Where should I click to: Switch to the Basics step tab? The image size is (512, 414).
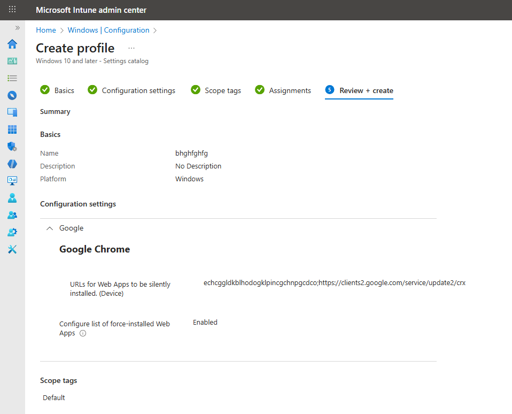[57, 90]
